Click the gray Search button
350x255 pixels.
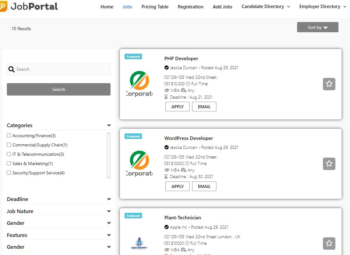pos(59,89)
